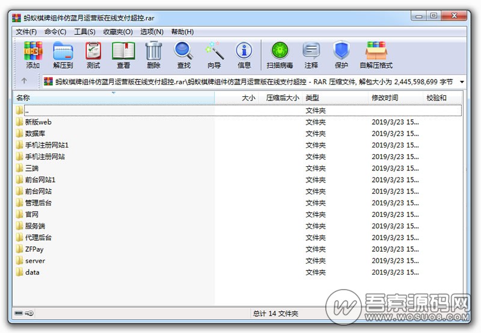Open the 命令(C) menu

(55, 32)
